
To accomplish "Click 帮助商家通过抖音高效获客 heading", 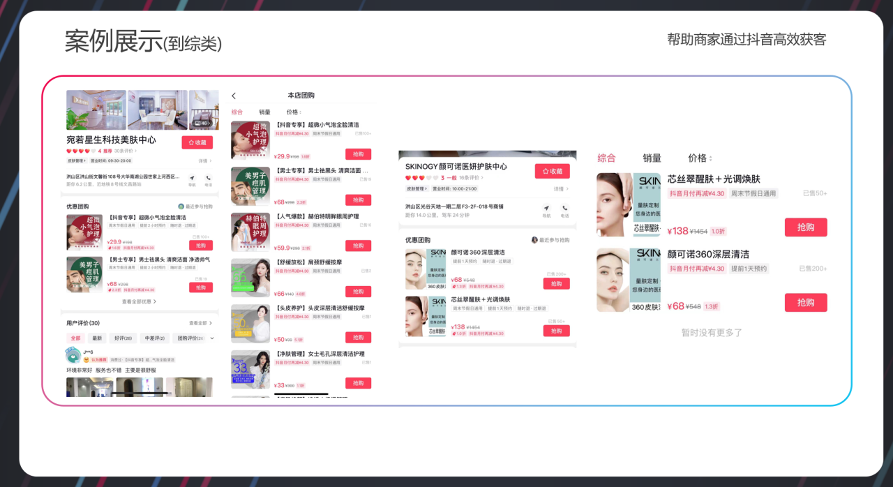I will (746, 40).
